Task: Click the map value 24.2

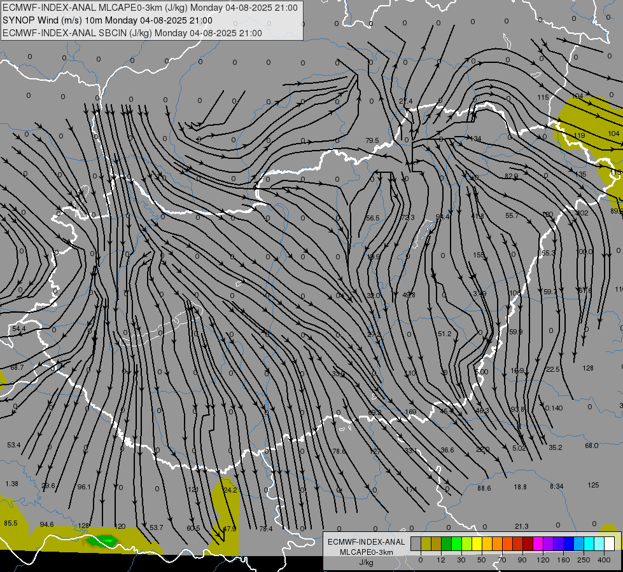Action: (230, 490)
